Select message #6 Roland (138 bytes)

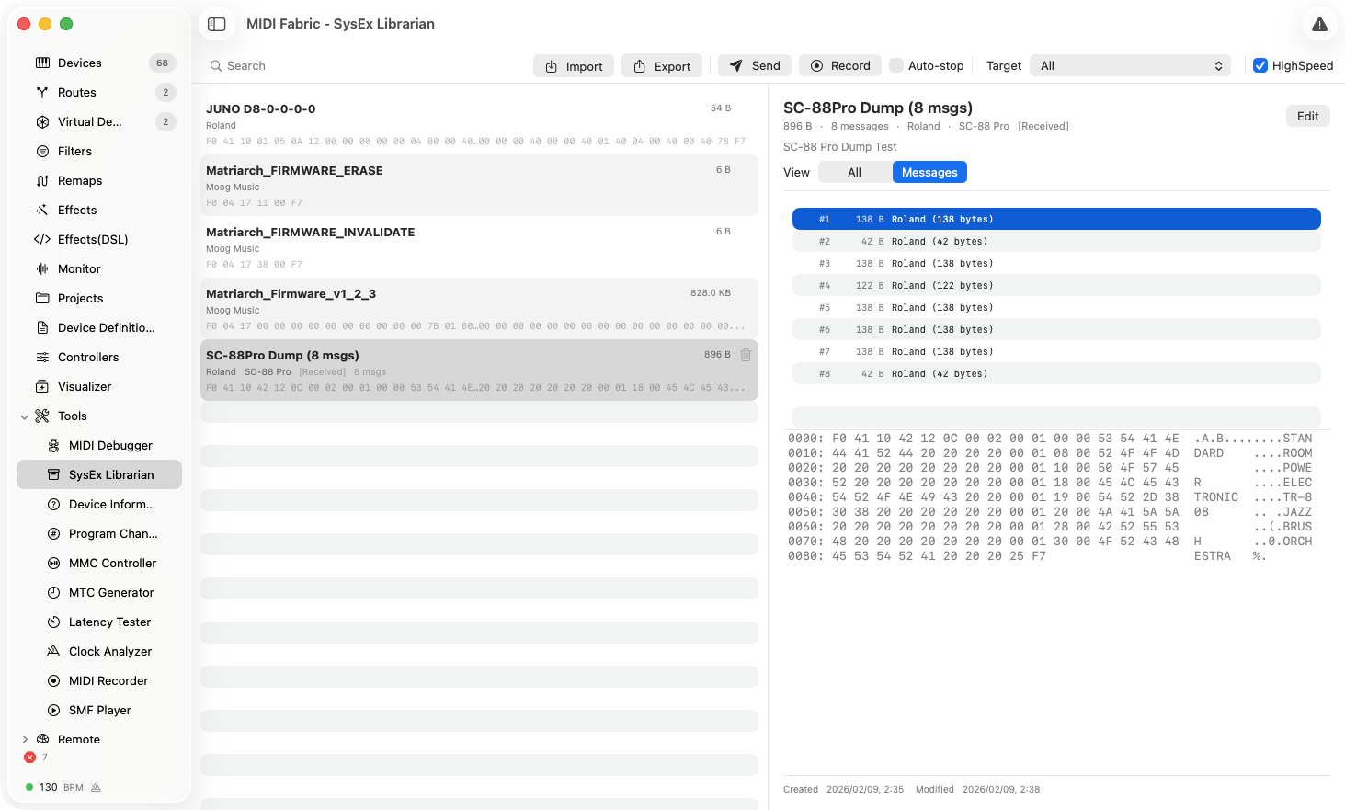pyautogui.click(x=1056, y=329)
